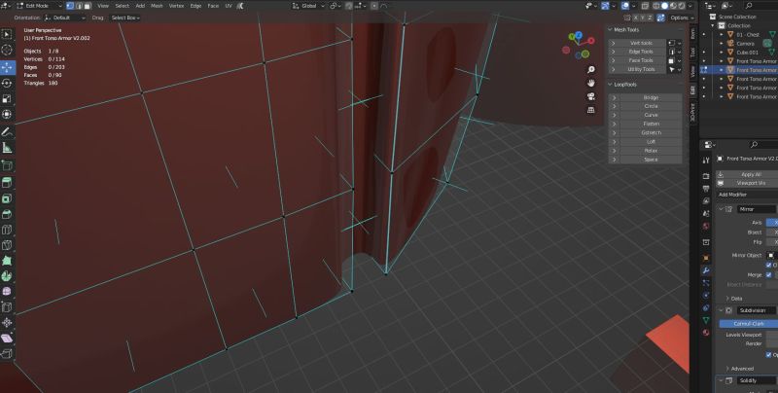Select the Shrink/Fatten tool
Image resolution: width=778 pixels, height=393 pixels.
[7, 323]
